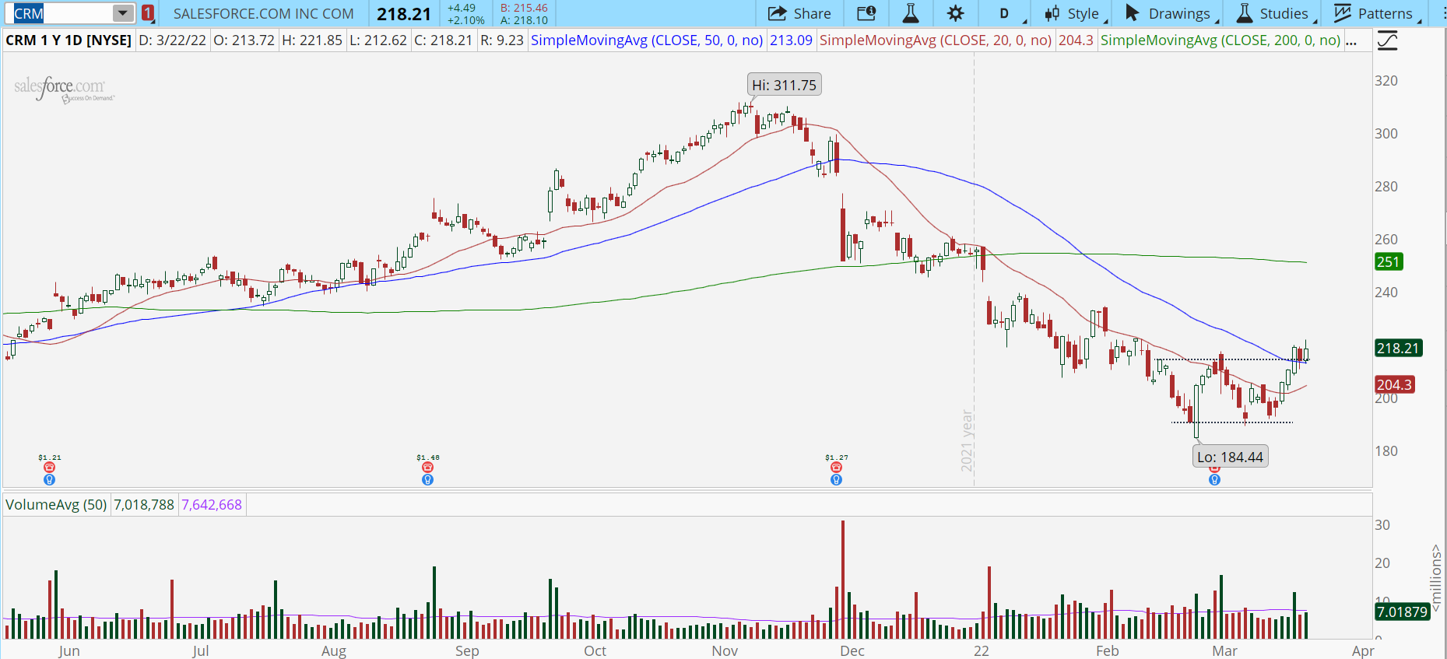This screenshot has width=1447, height=659.
Task: Select the SimpleMovingAvg (CLOSE, 200) study label
Action: click(1220, 40)
